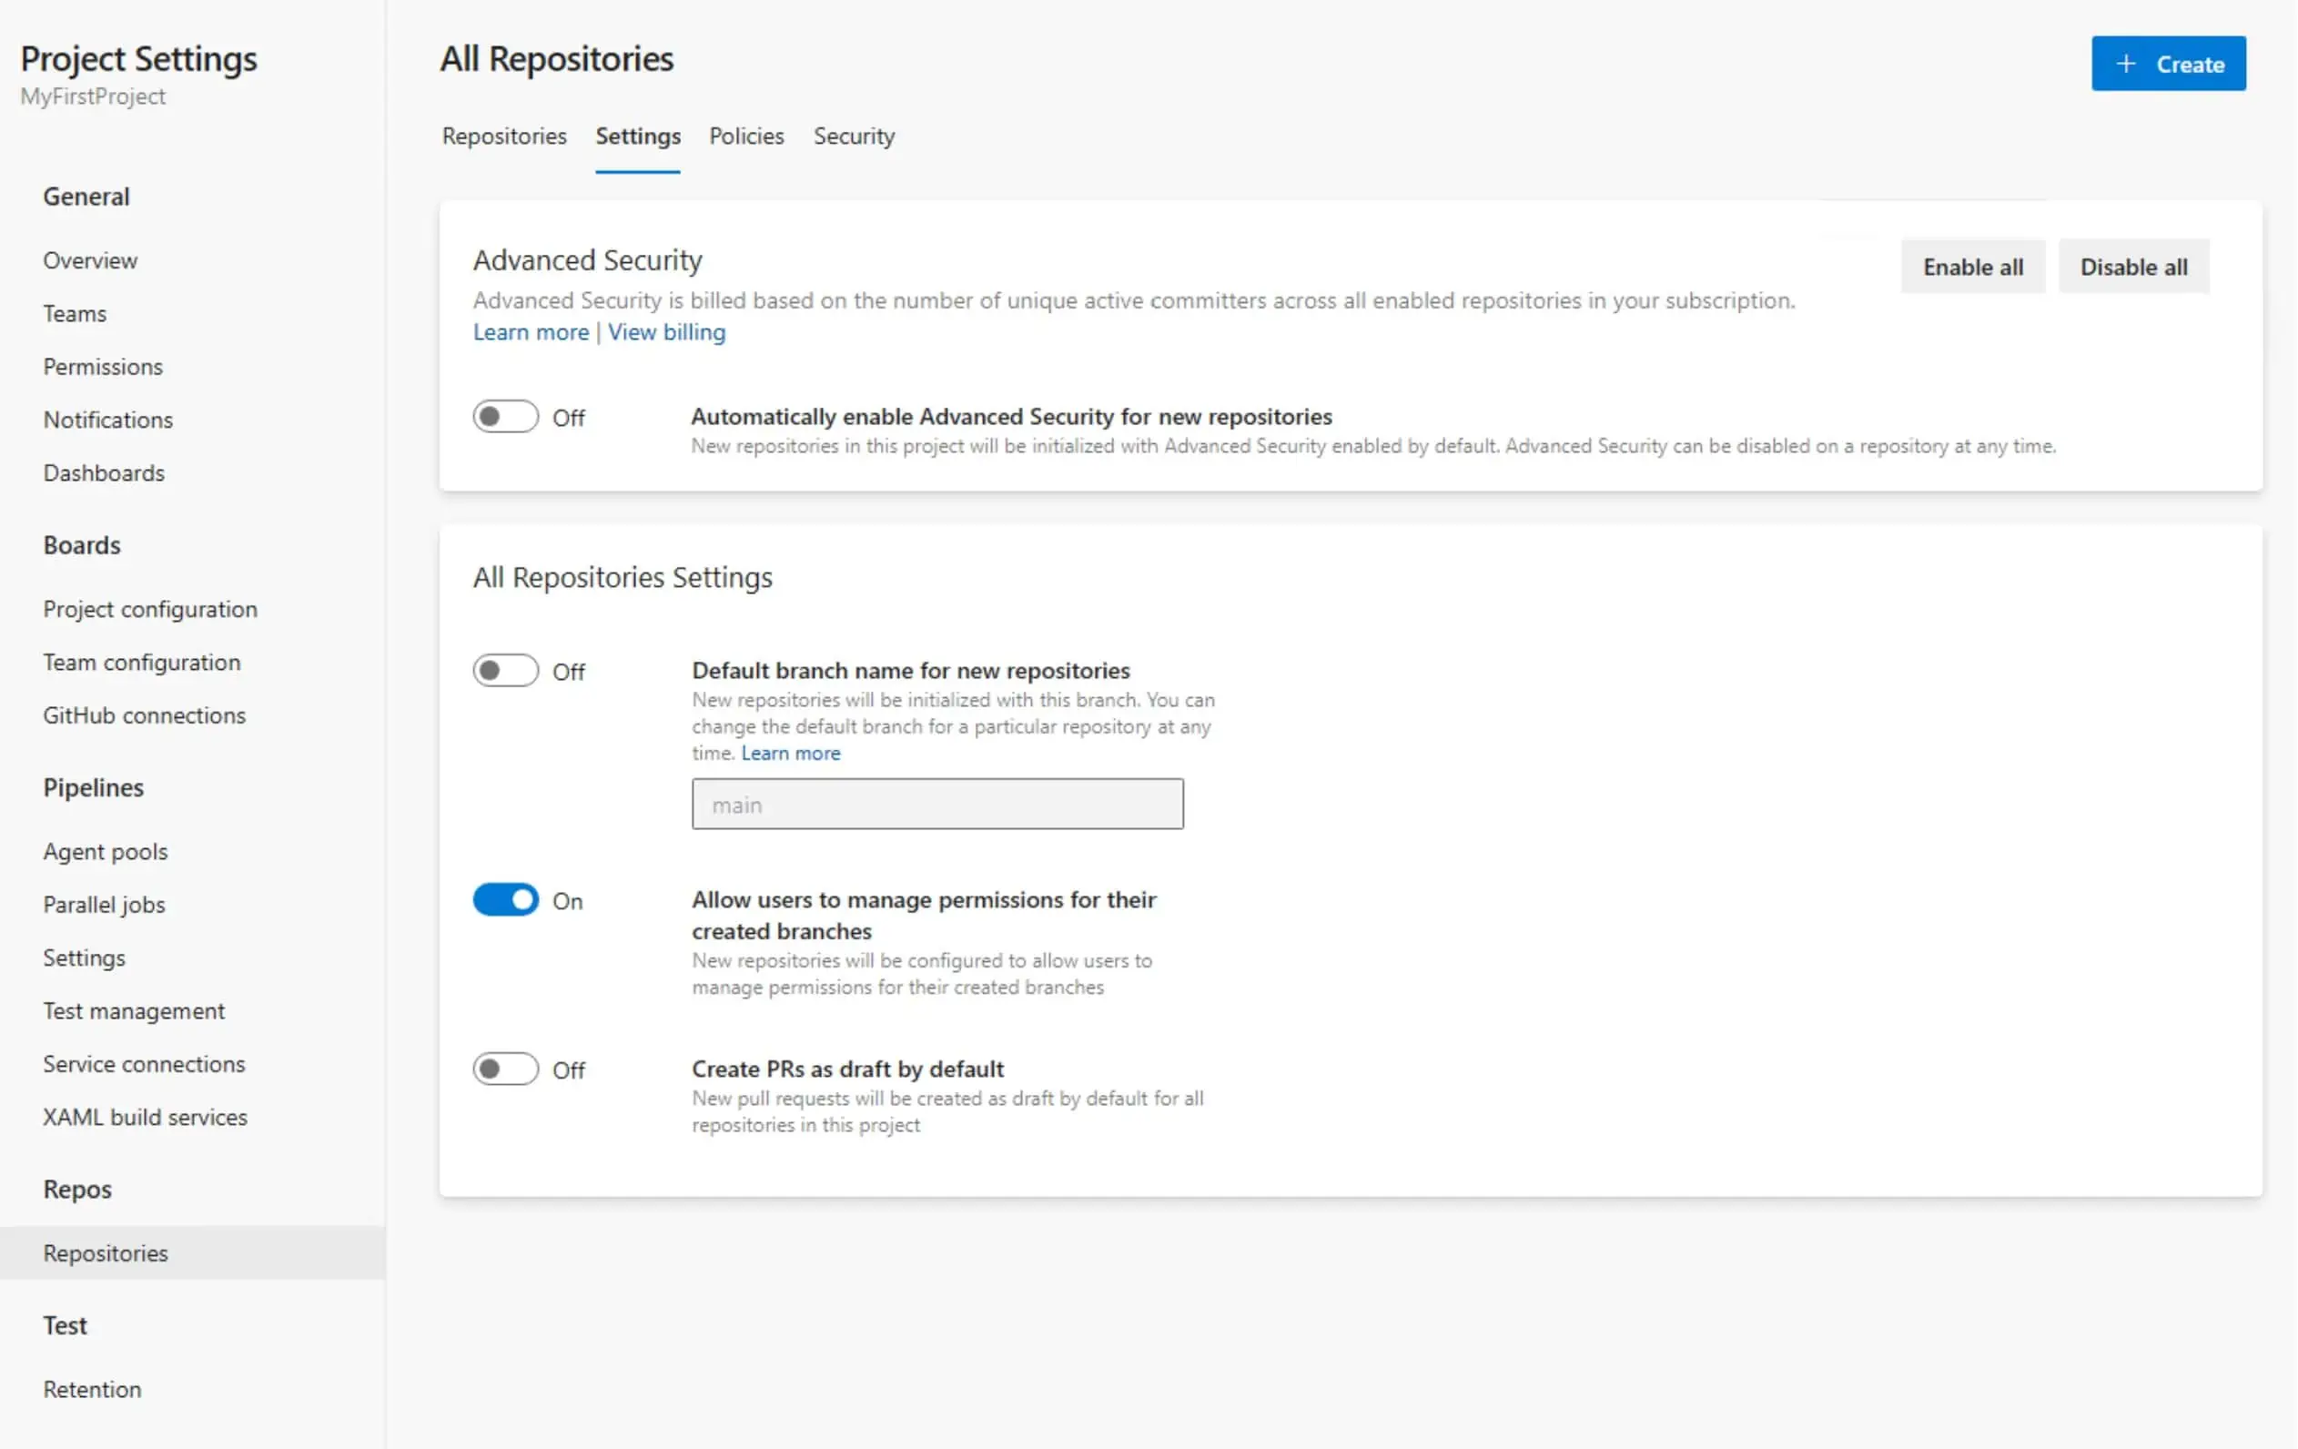Select the Repositories tab above settings
This screenshot has height=1449, width=2298.
pos(504,136)
